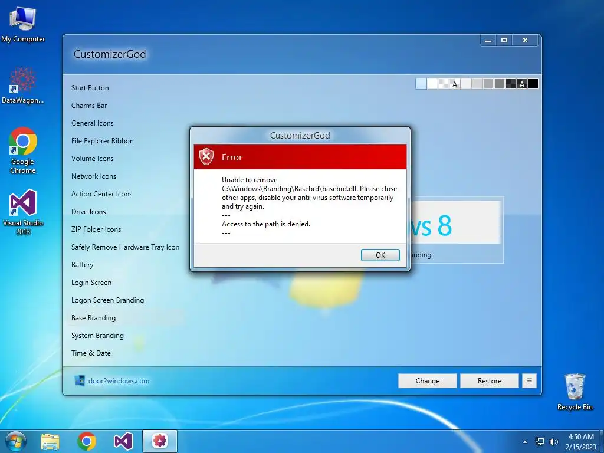Viewport: 604px width, 453px height.
Task: Pick the solid black background swatch
Action: tap(533, 84)
